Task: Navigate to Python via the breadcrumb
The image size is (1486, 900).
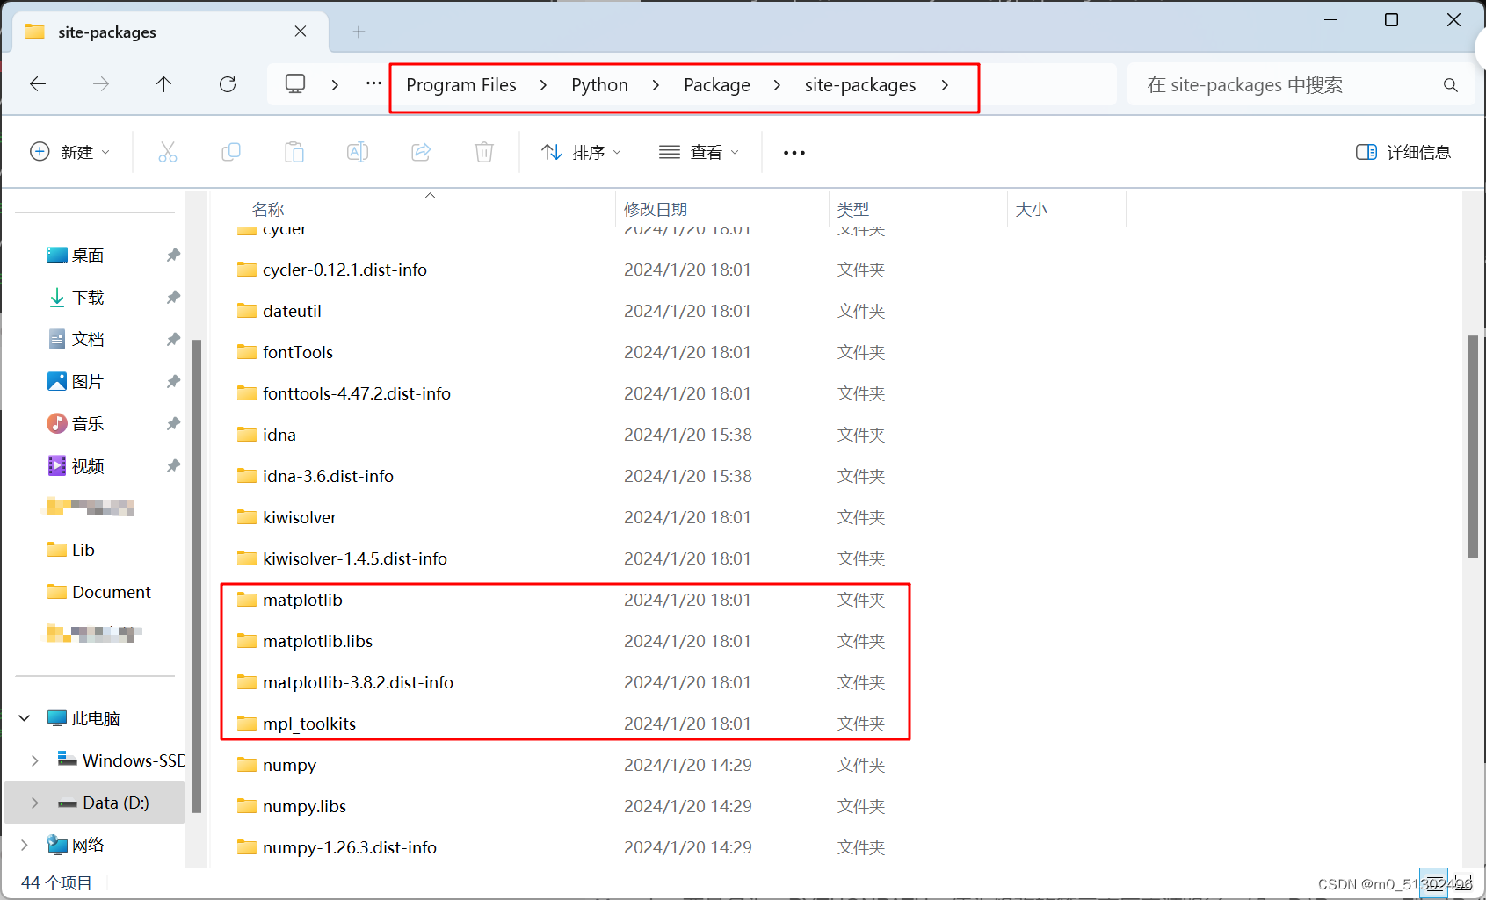Action: pos(599,84)
